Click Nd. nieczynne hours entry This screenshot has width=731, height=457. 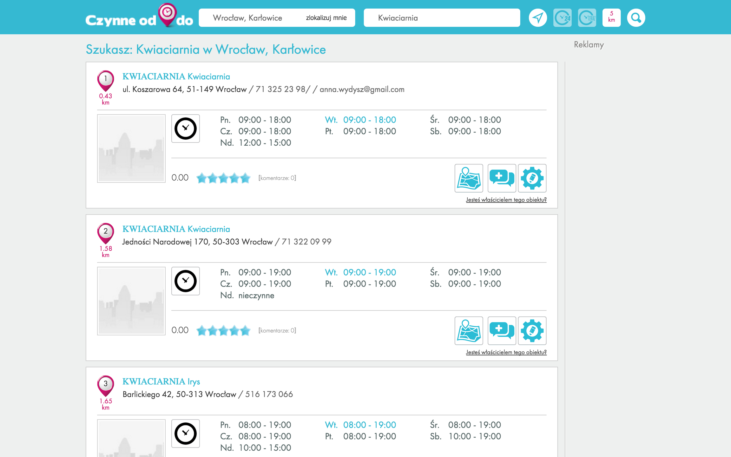(247, 295)
